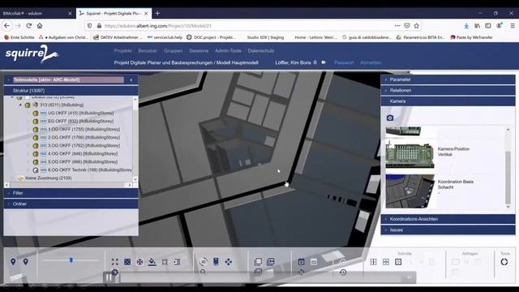Select the paint bucket color tool
The height and width of the screenshot is (292, 519).
[x=152, y=262]
